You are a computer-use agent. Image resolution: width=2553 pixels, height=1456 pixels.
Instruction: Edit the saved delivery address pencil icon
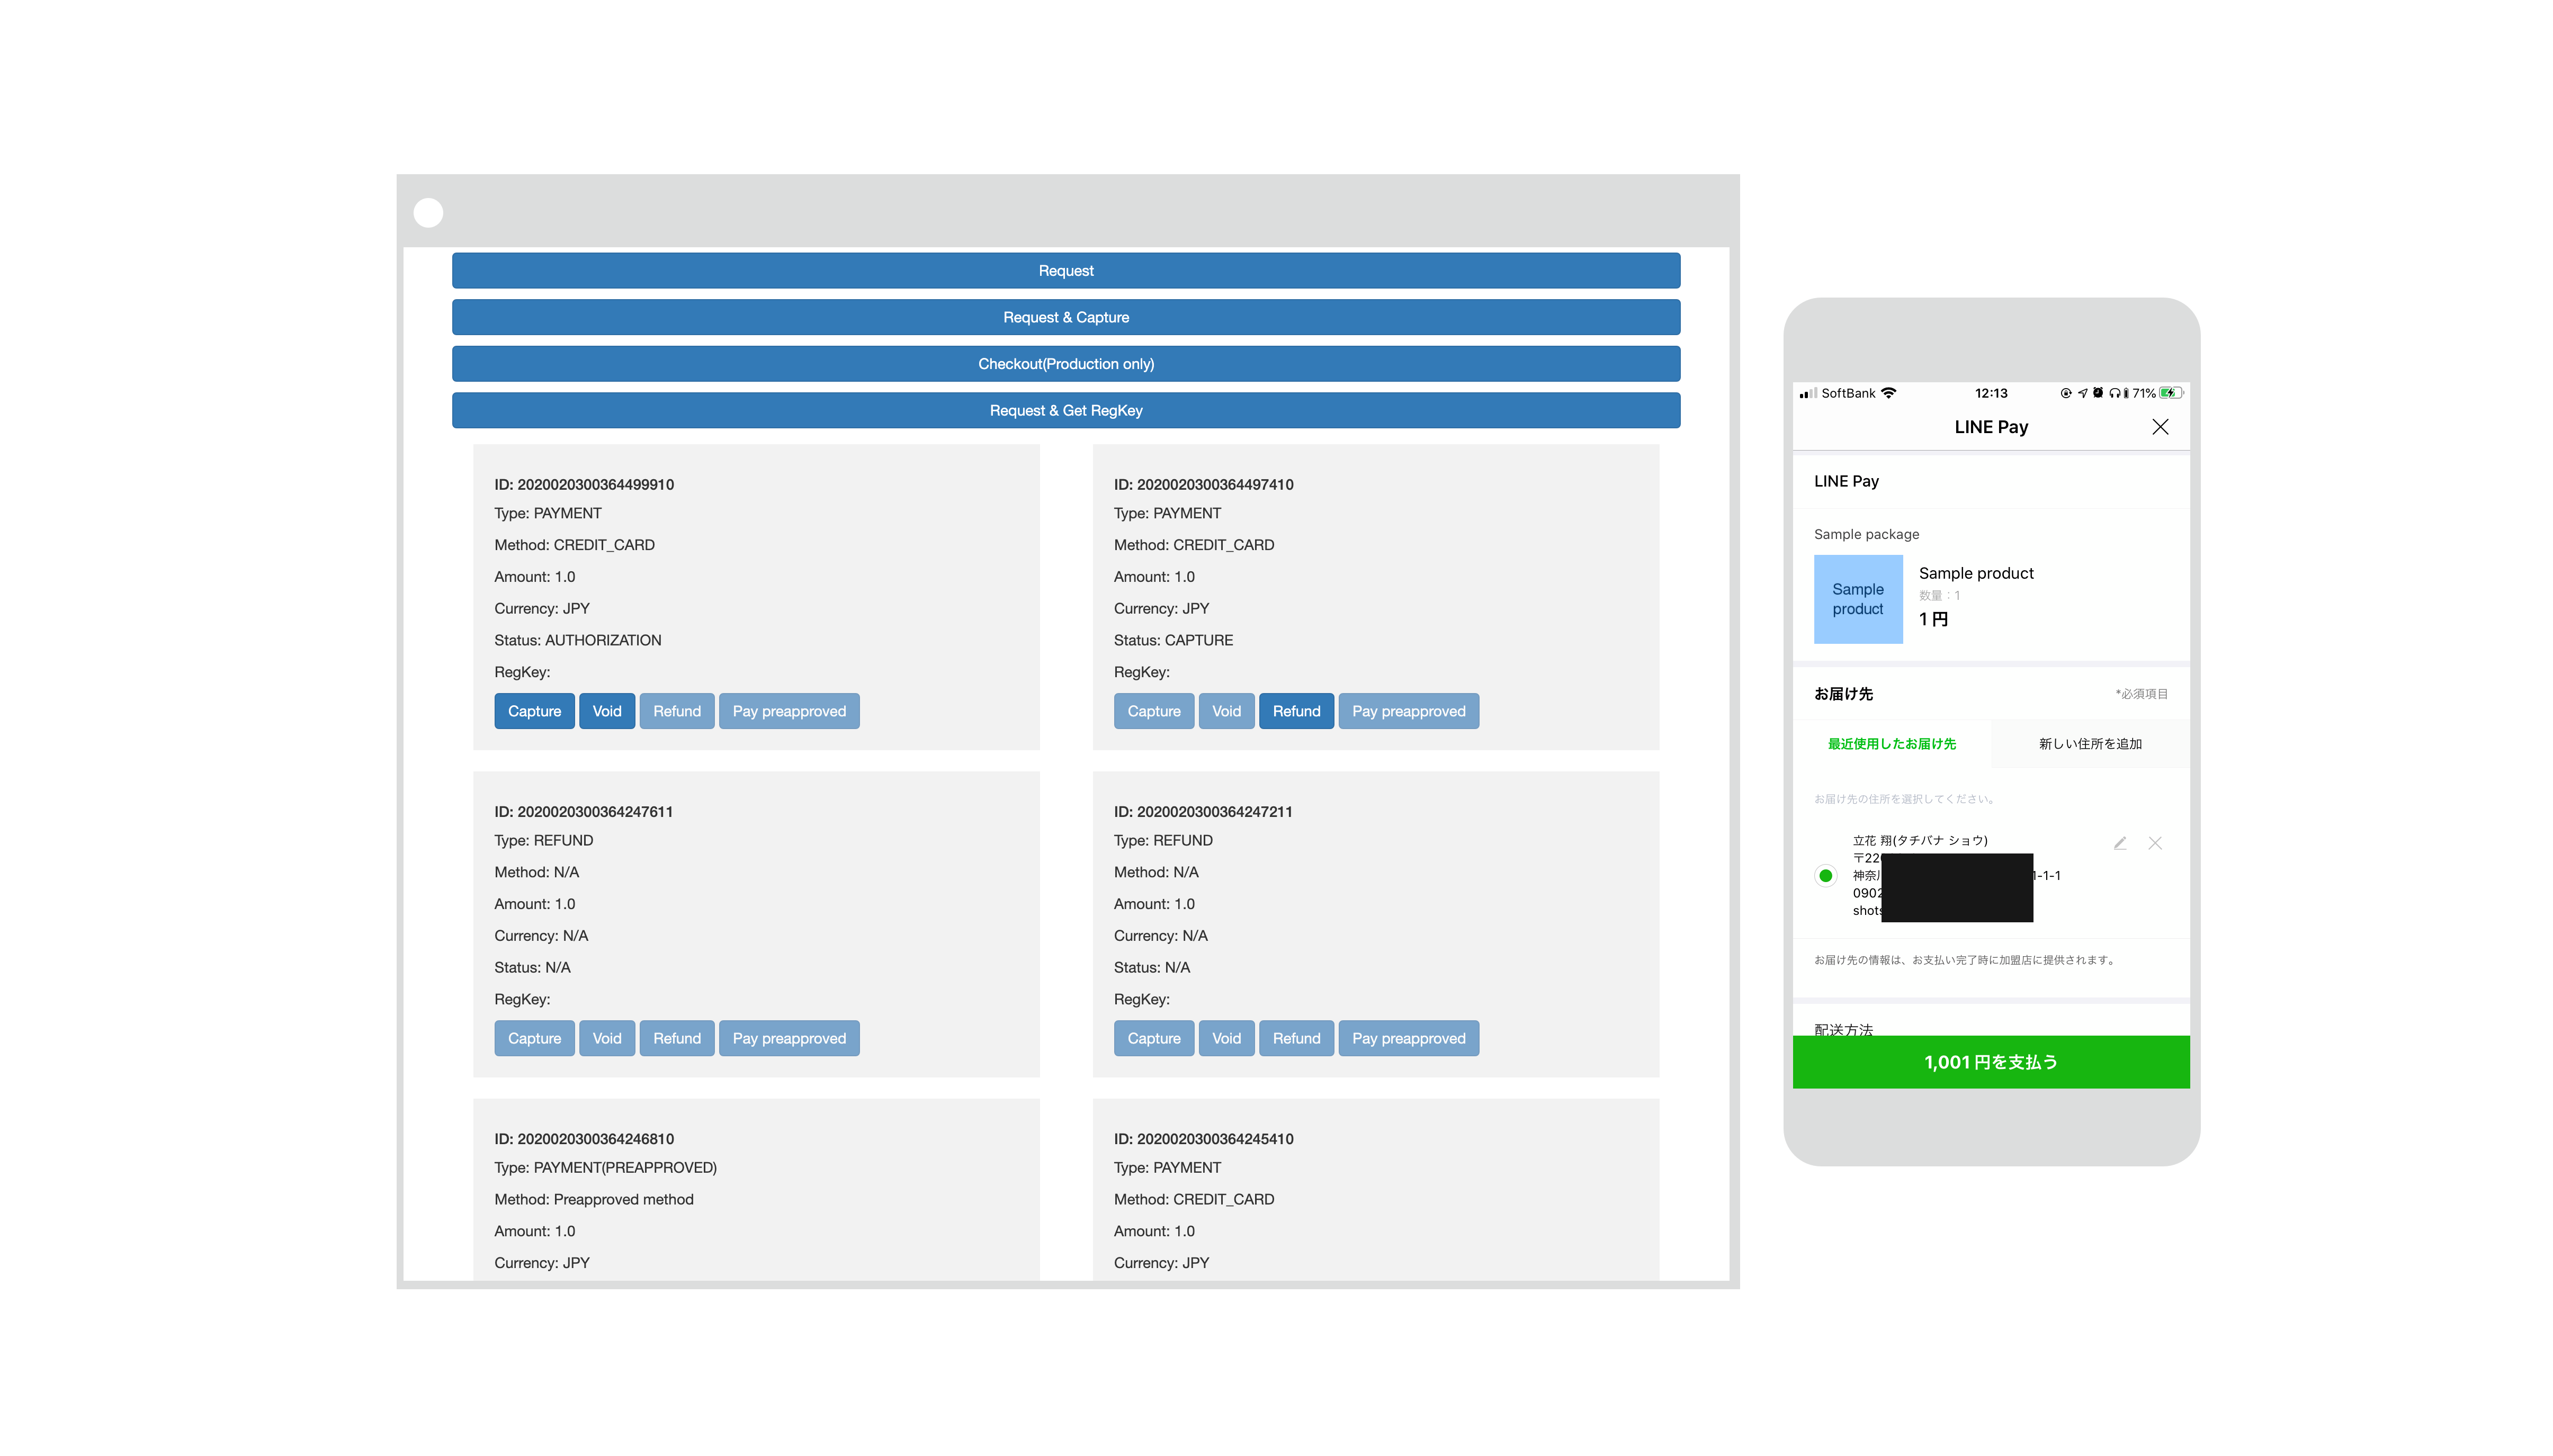[x=2119, y=843]
